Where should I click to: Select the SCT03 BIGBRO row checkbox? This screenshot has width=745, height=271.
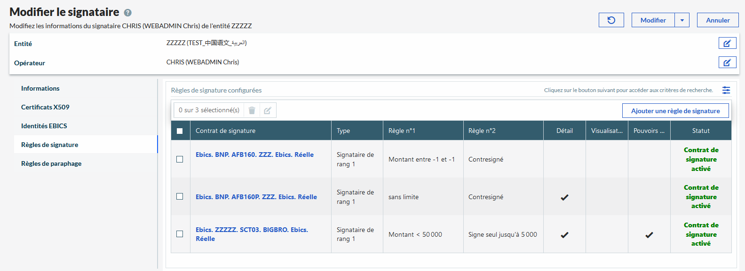click(180, 234)
